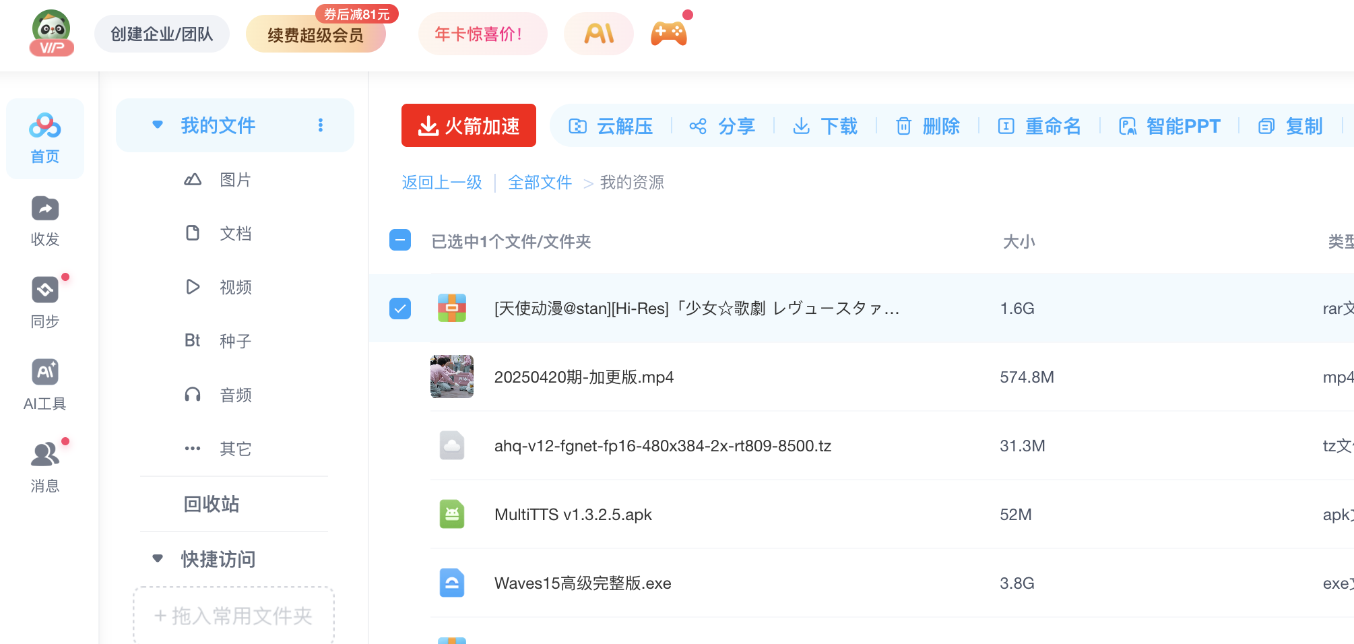Click the game controller icon in header
Screen dimensions: 1354x644
pos(668,34)
